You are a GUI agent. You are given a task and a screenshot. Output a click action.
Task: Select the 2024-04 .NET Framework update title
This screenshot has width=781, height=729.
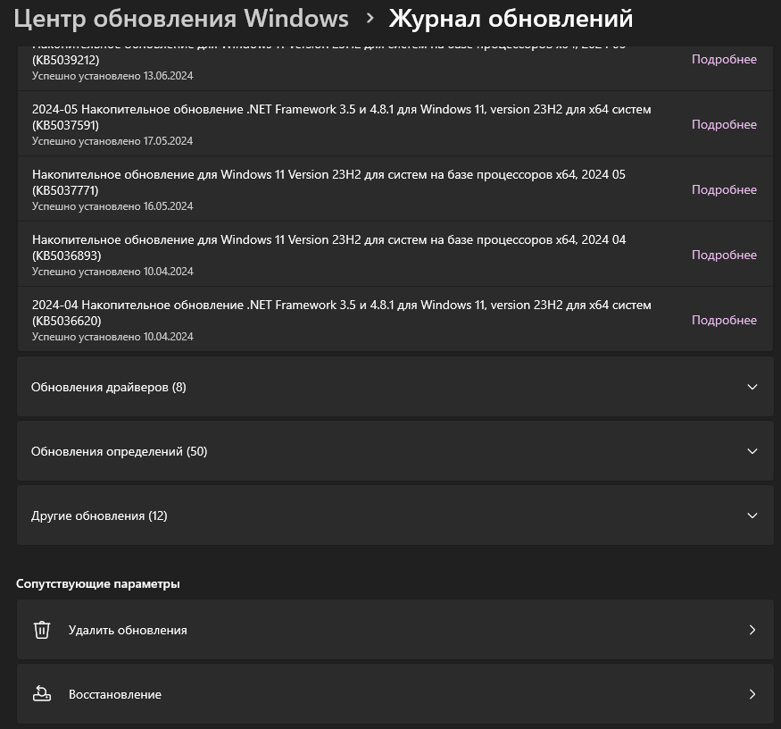341,306
